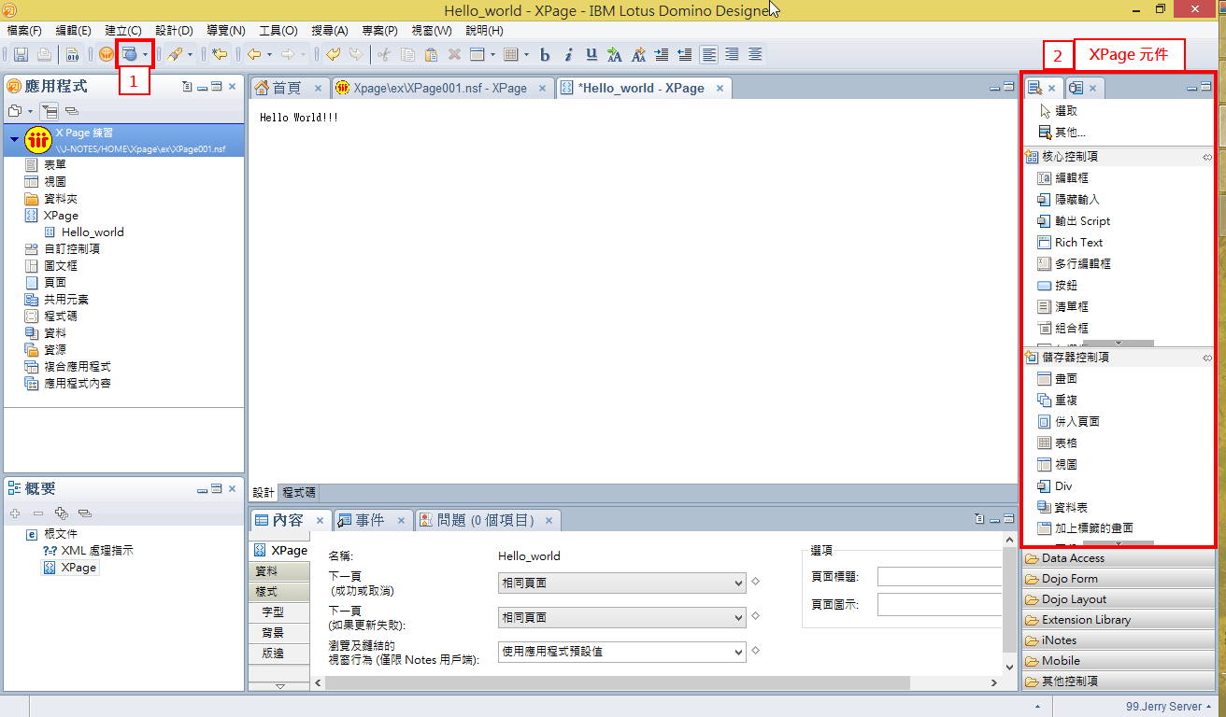The image size is (1226, 717).
Task: Click the decrease font size icon
Action: (x=638, y=55)
